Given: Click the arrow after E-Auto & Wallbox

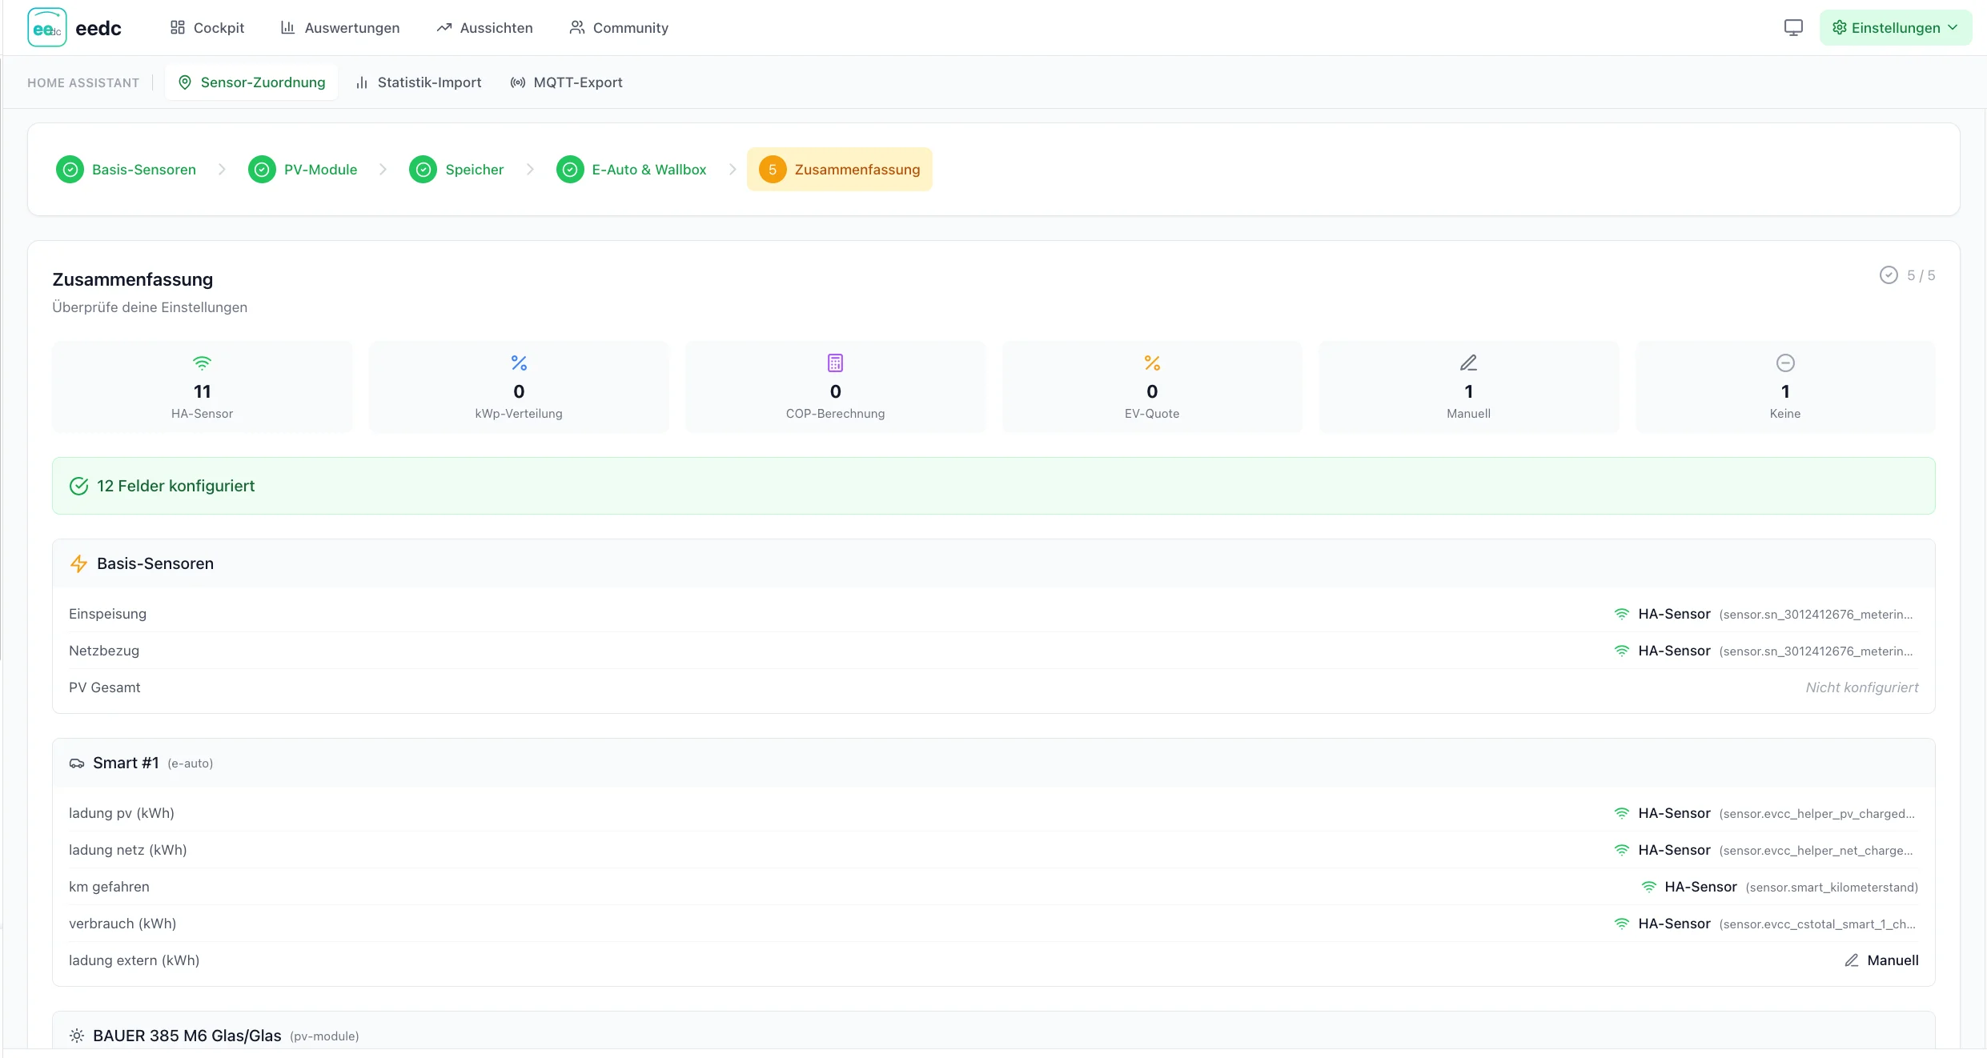Looking at the screenshot, I should [x=732, y=169].
